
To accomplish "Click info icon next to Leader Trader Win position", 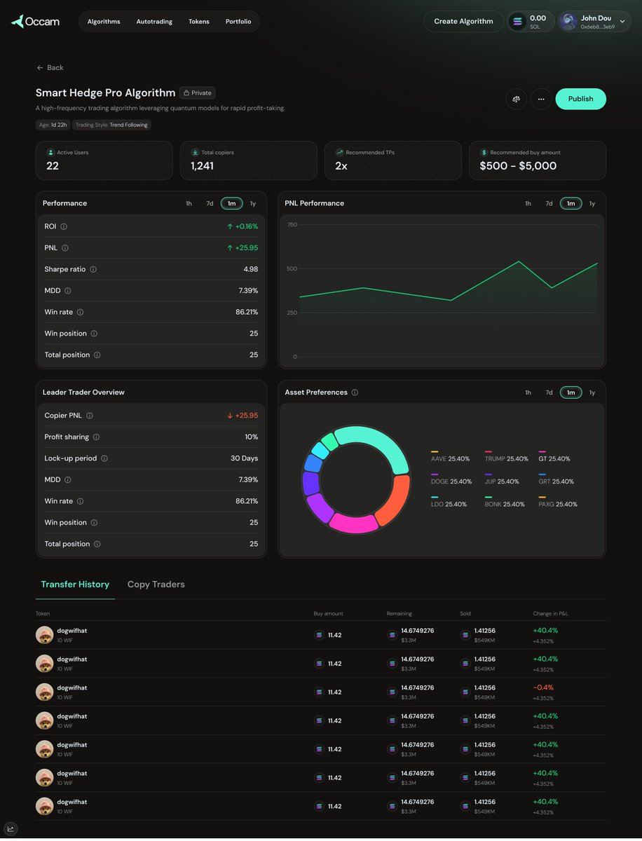I will [94, 523].
